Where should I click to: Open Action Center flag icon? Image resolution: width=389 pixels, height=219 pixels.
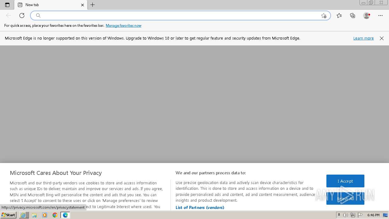(360, 215)
